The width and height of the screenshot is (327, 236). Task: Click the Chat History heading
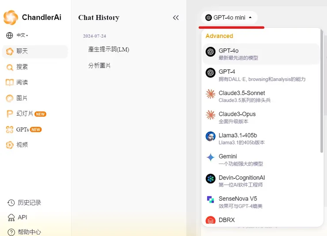(99, 18)
